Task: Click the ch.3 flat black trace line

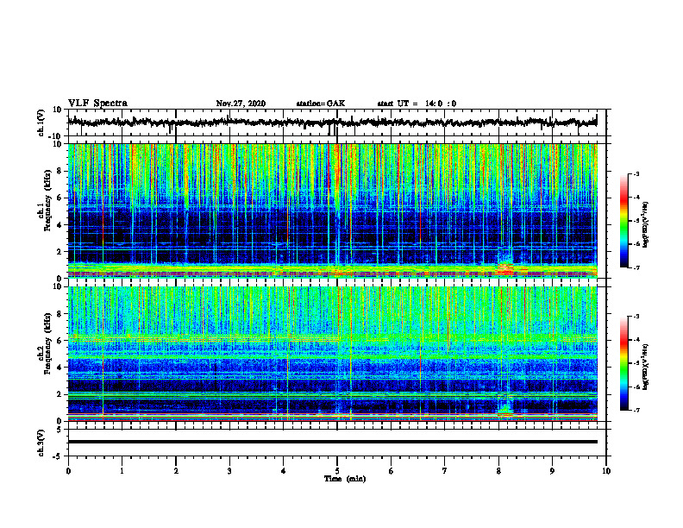Action: coord(332,442)
